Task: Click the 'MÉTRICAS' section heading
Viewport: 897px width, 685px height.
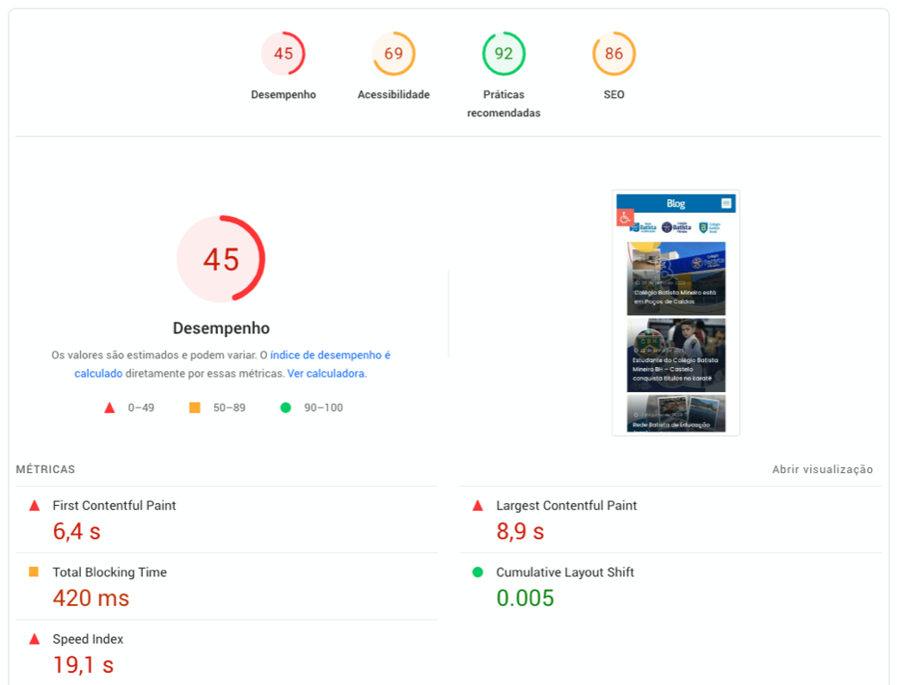Action: pos(45,470)
